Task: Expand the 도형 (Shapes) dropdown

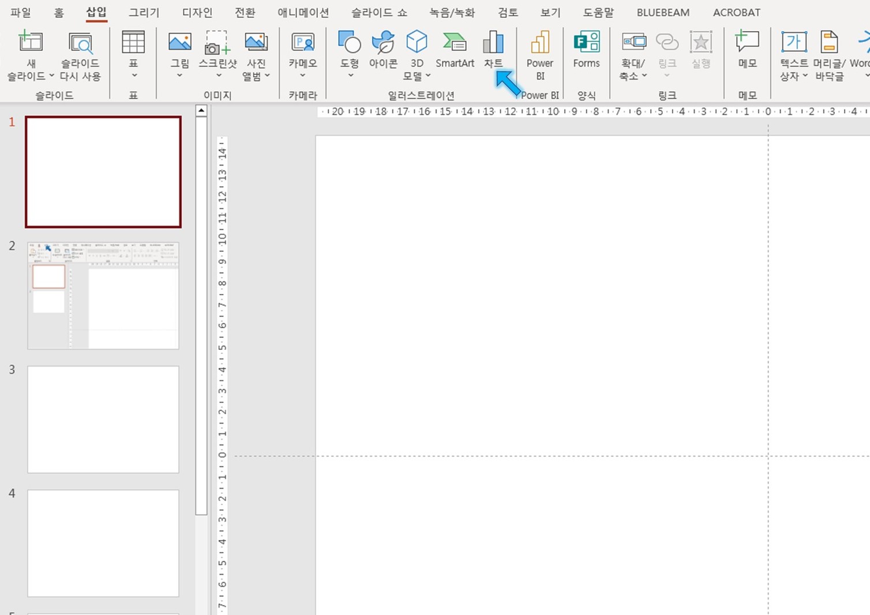Action: [x=350, y=76]
